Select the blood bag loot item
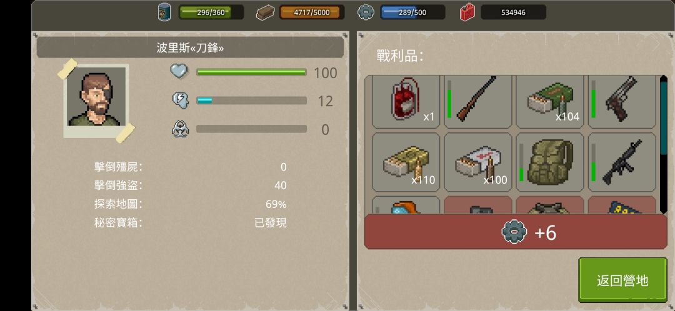 (x=406, y=102)
